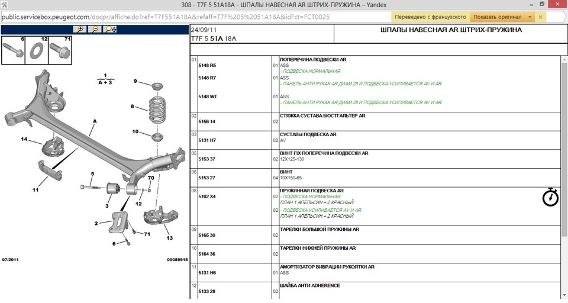Image resolution: width=568 pixels, height=303 pixels.
Task: Select bolt thumbnail number 6
Action: (x=14, y=50)
